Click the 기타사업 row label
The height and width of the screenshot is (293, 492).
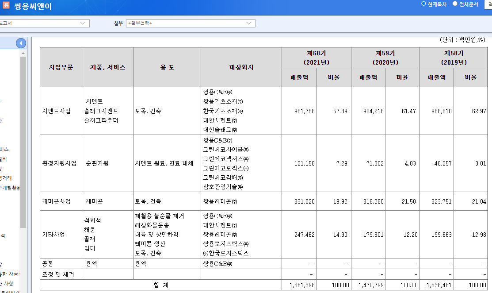pos(53,235)
